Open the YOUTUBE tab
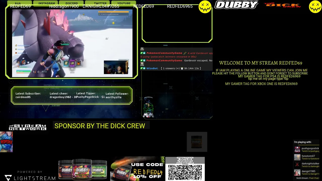This screenshot has width=322, height=181. (124, 3)
